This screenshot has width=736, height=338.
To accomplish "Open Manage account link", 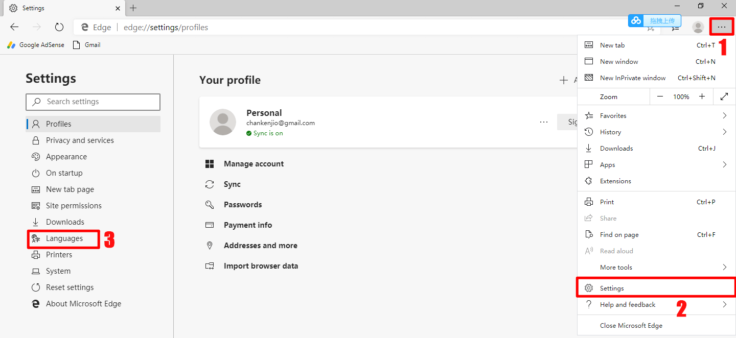I will 254,164.
